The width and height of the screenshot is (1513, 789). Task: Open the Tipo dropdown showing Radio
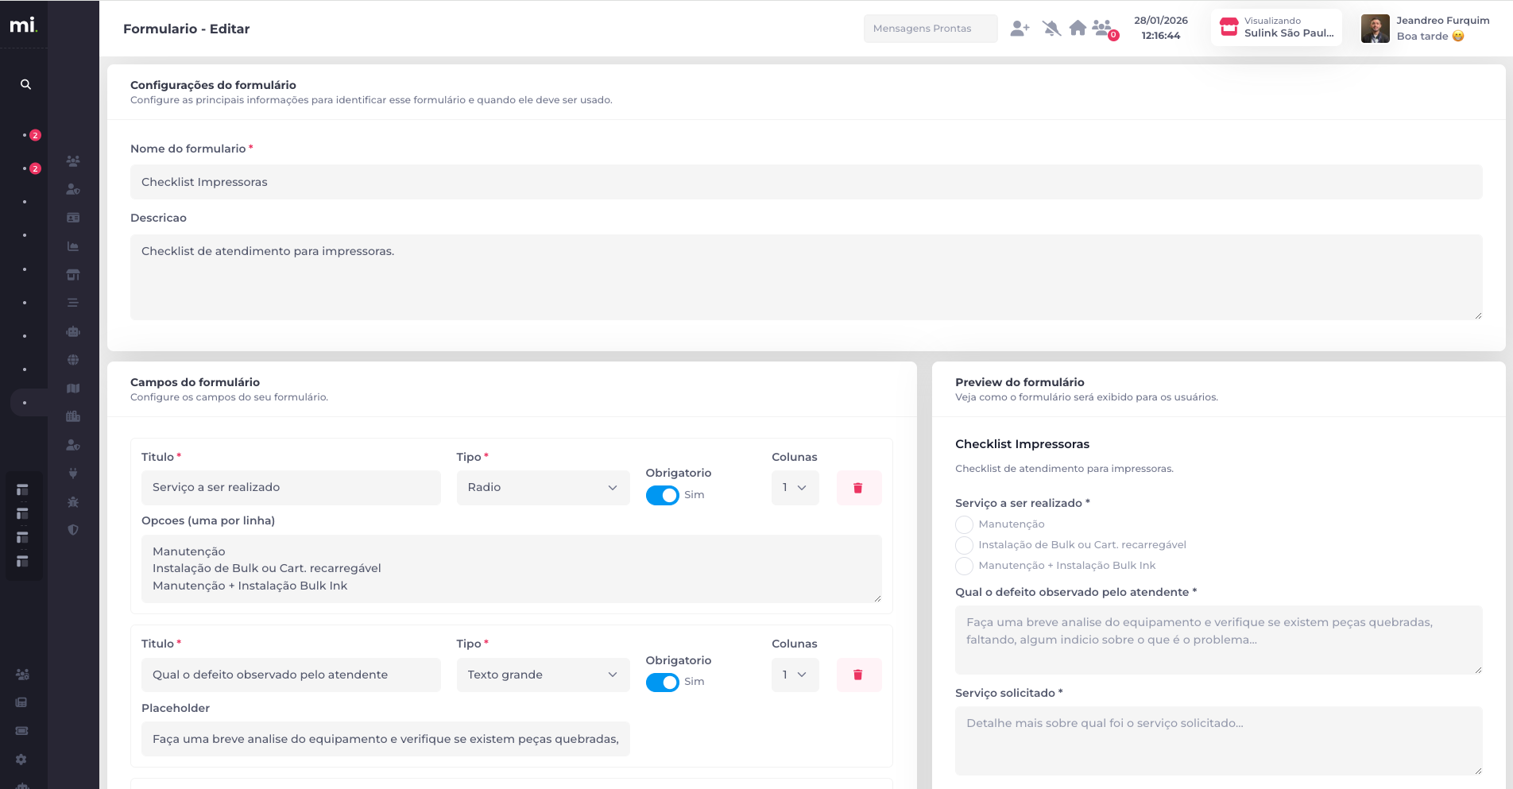[x=543, y=488]
